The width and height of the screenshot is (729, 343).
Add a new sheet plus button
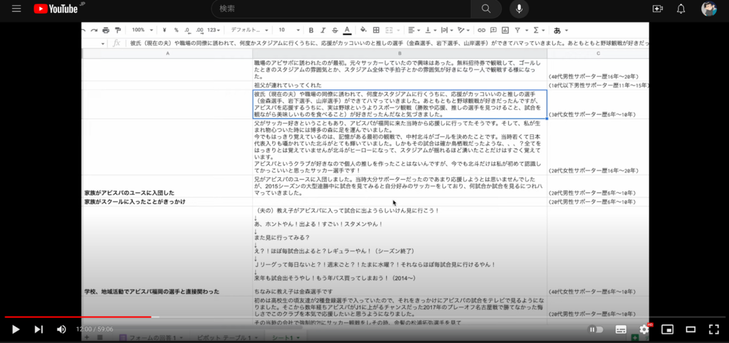[86, 338]
